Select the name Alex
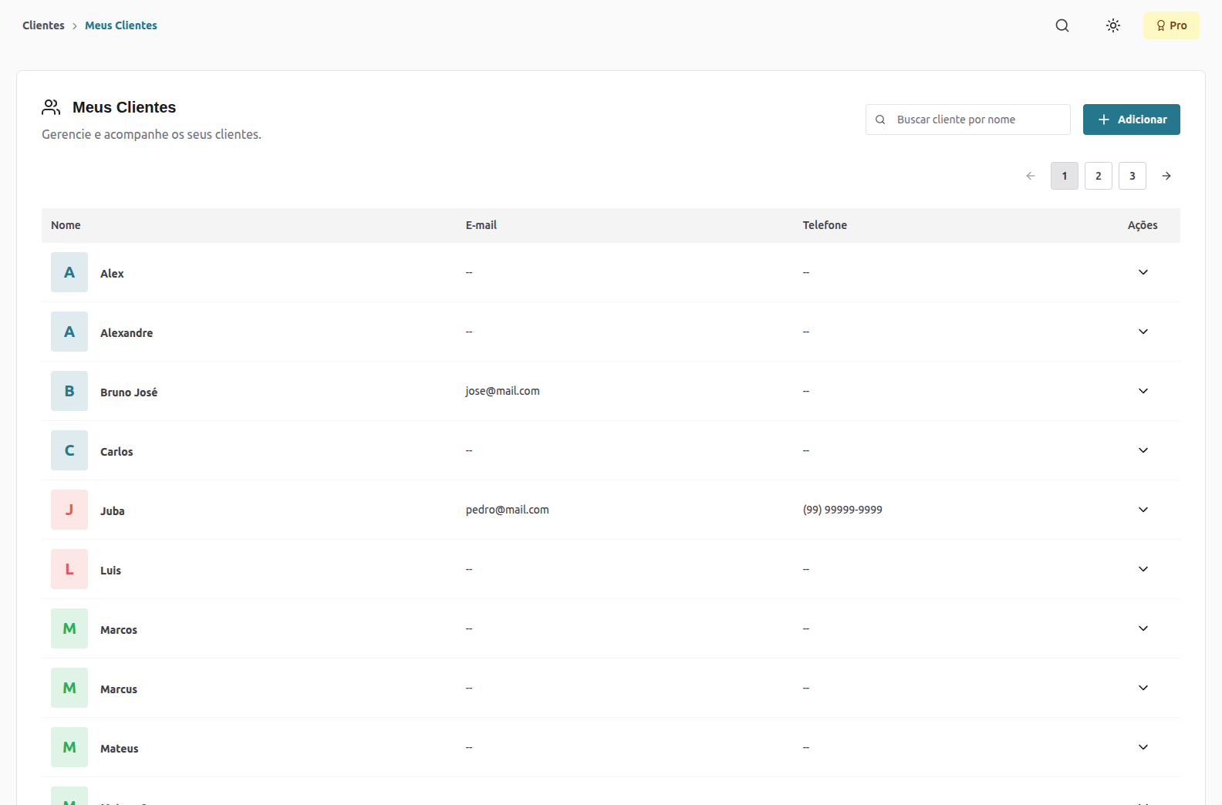 (x=112, y=274)
